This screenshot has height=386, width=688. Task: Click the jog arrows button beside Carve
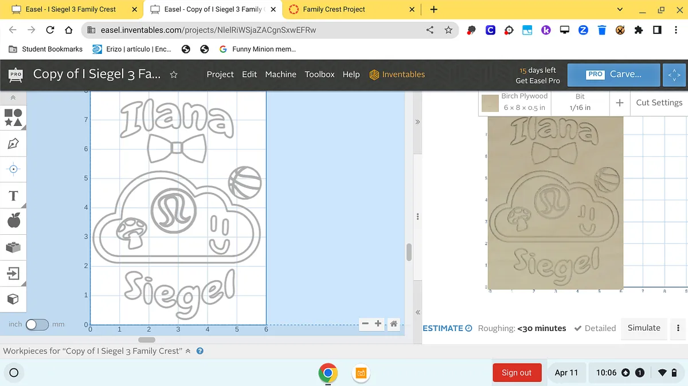(x=674, y=74)
